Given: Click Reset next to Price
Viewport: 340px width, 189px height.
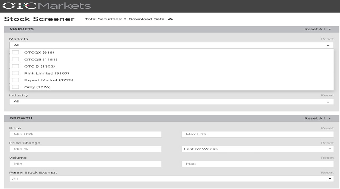Looking at the screenshot, I should point(327,128).
